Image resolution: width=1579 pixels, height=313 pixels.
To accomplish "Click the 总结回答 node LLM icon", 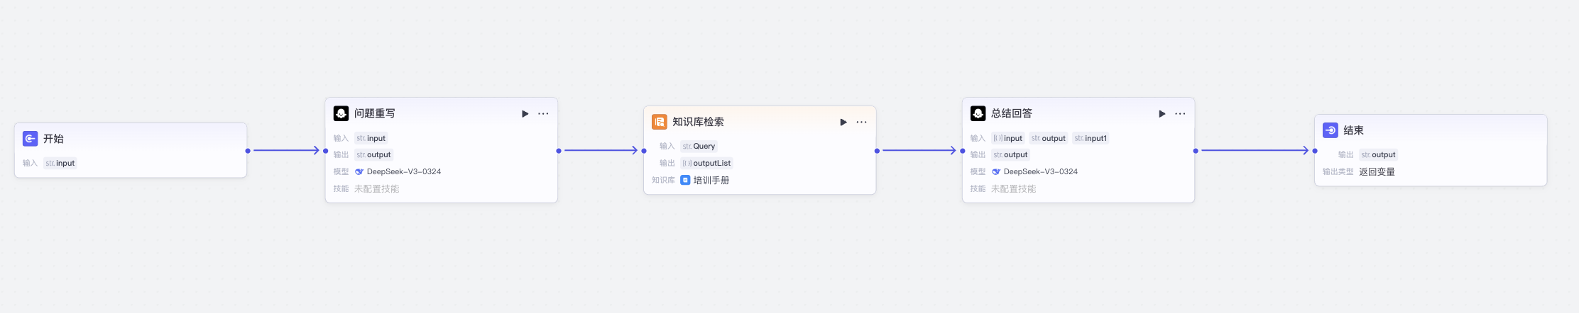I will tap(978, 113).
